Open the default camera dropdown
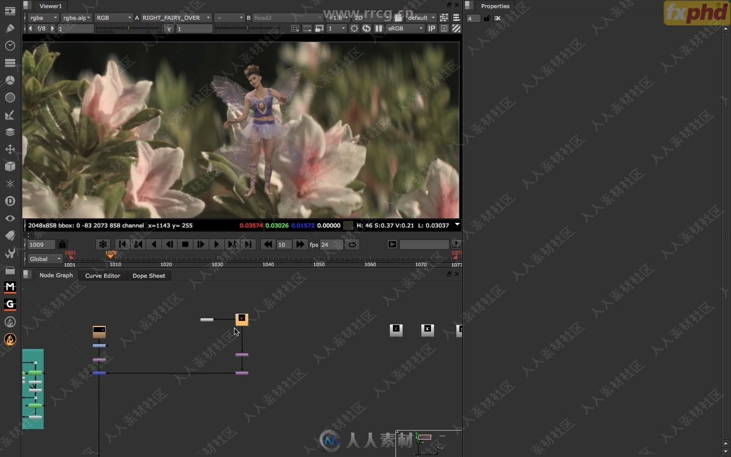 421,18
